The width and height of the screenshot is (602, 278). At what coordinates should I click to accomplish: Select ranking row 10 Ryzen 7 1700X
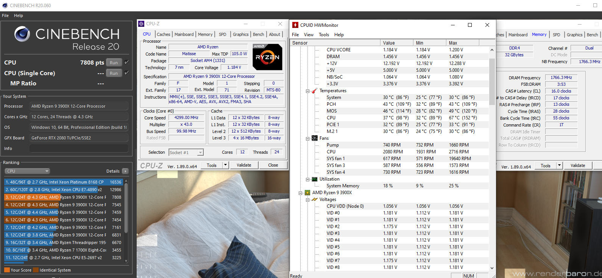[x=64, y=250]
